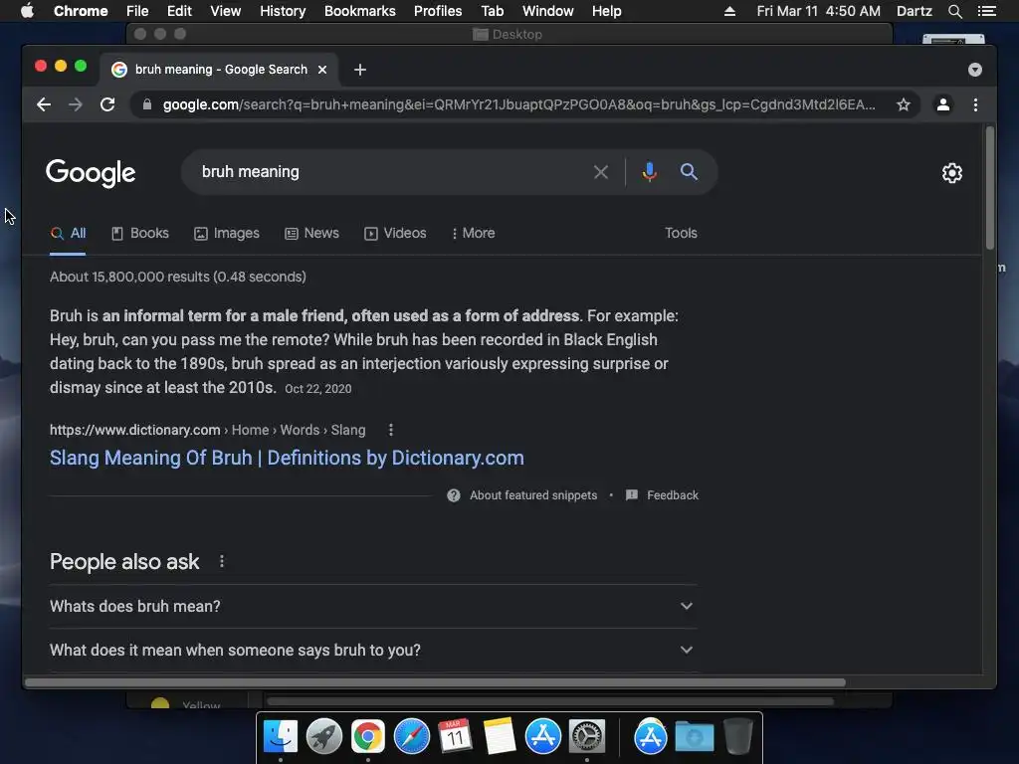Image resolution: width=1019 pixels, height=764 pixels.
Task: Open the Control Center list icon
Action: (x=986, y=11)
